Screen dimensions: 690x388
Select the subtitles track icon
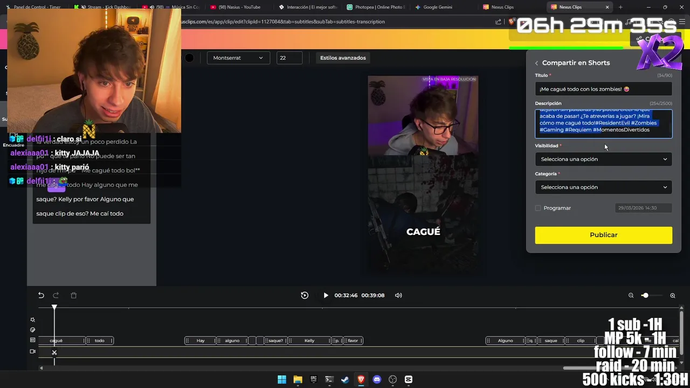click(x=32, y=340)
